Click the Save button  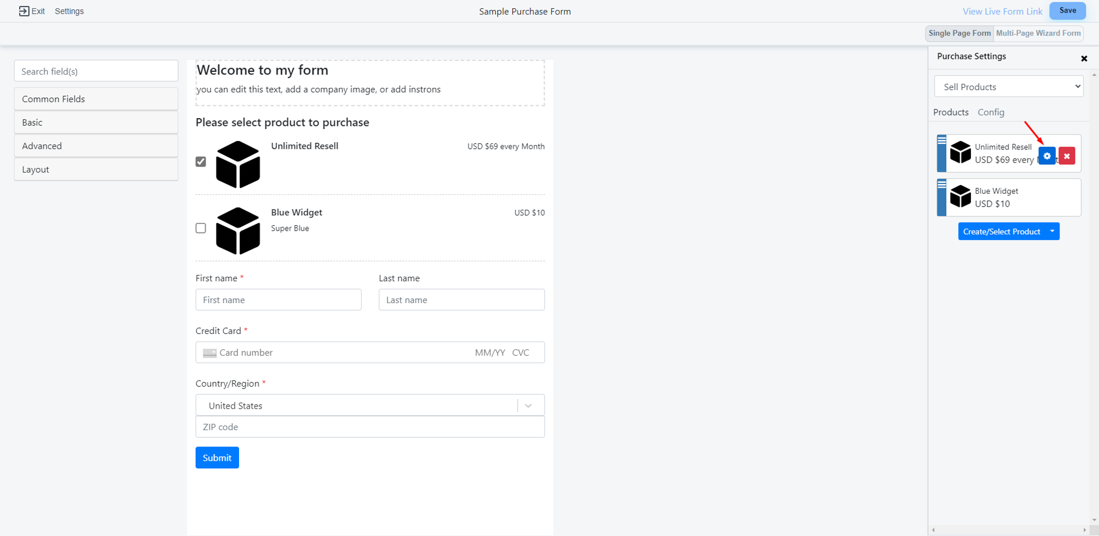click(1067, 10)
